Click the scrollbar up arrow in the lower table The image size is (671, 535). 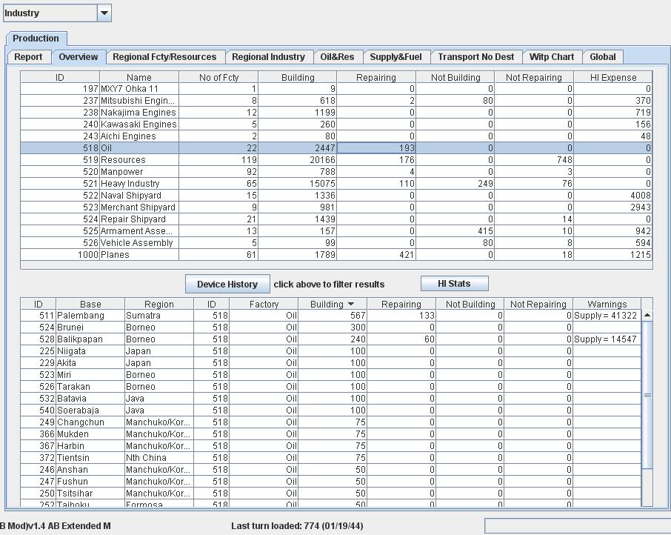coord(647,315)
